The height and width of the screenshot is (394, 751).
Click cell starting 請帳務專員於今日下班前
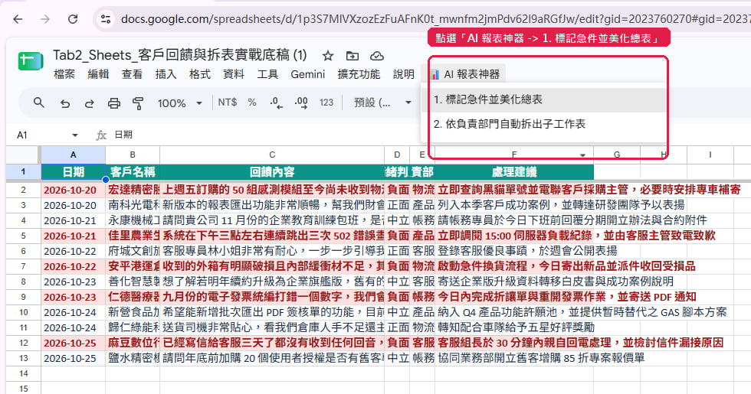tap(514, 220)
